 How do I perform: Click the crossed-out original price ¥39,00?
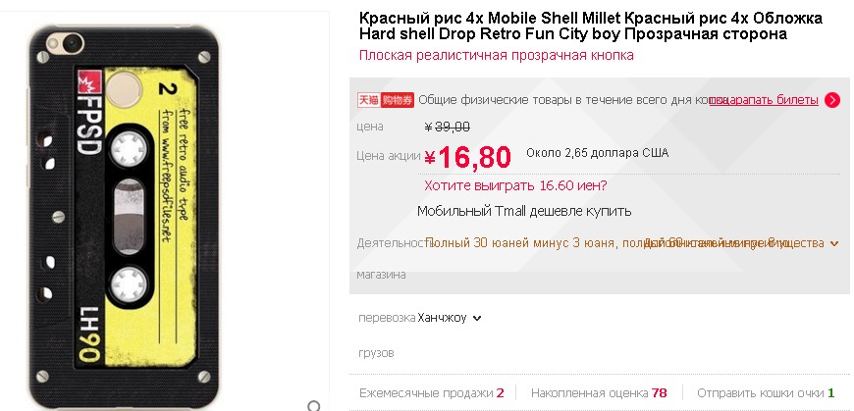point(447,126)
